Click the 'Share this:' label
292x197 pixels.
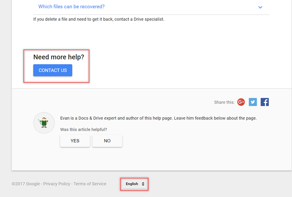pyautogui.click(x=224, y=102)
